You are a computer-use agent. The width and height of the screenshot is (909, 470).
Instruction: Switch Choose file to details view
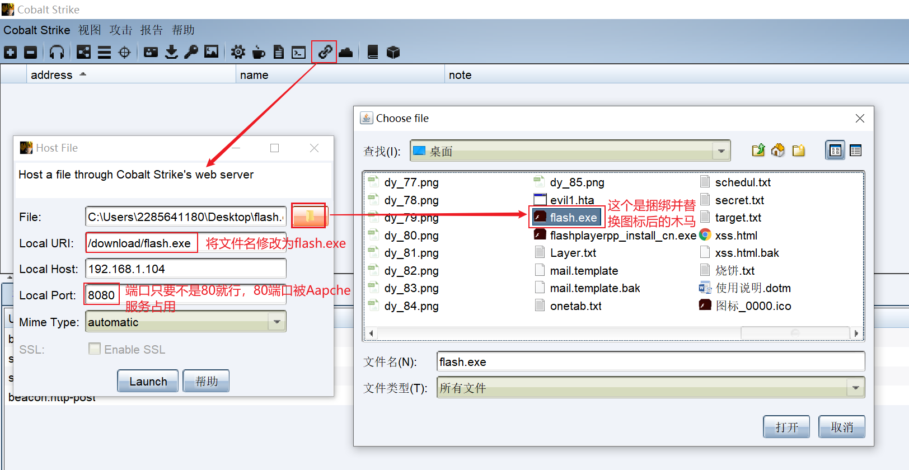[x=855, y=151]
